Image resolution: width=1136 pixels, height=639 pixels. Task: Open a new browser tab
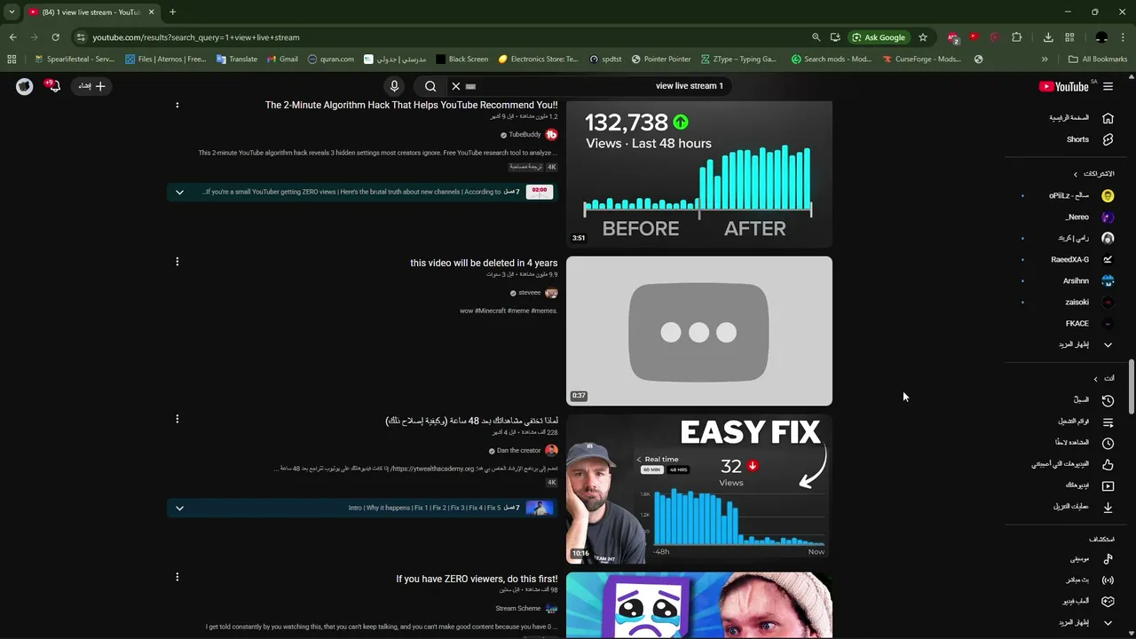click(172, 12)
